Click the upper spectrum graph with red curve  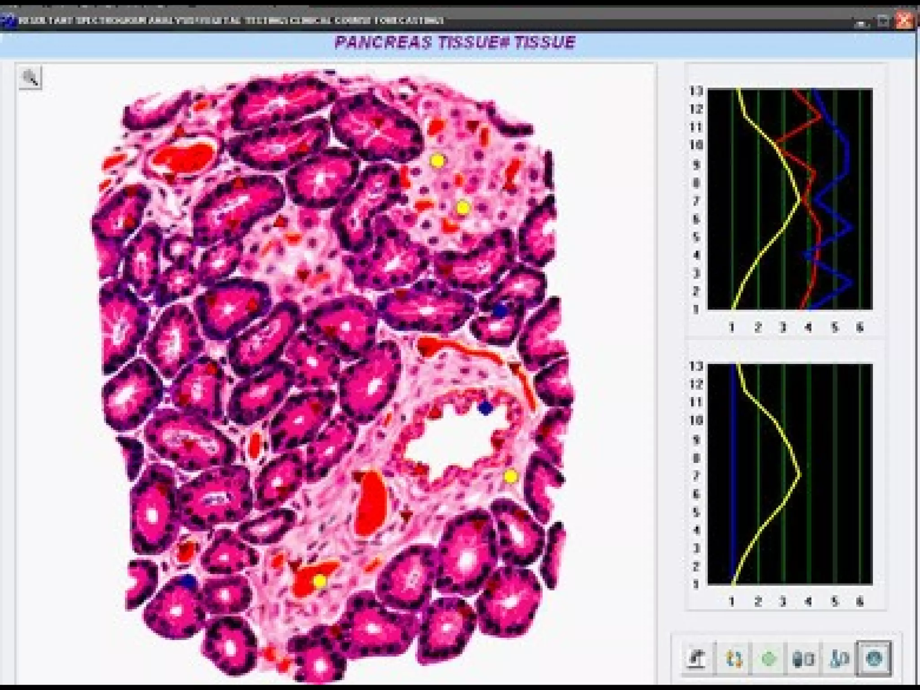tap(790, 199)
